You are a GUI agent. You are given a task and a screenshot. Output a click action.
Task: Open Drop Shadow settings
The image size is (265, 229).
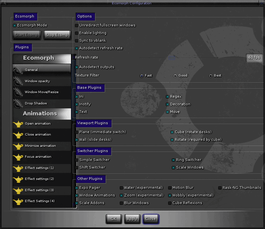[x=42, y=103]
